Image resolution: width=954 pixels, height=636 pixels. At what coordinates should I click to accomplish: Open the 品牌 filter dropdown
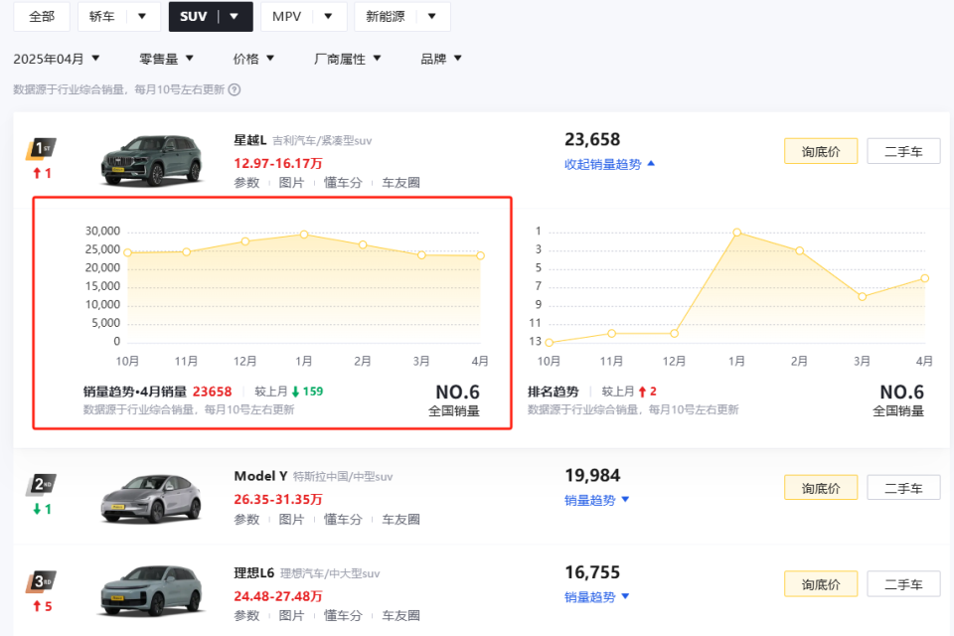pos(441,59)
